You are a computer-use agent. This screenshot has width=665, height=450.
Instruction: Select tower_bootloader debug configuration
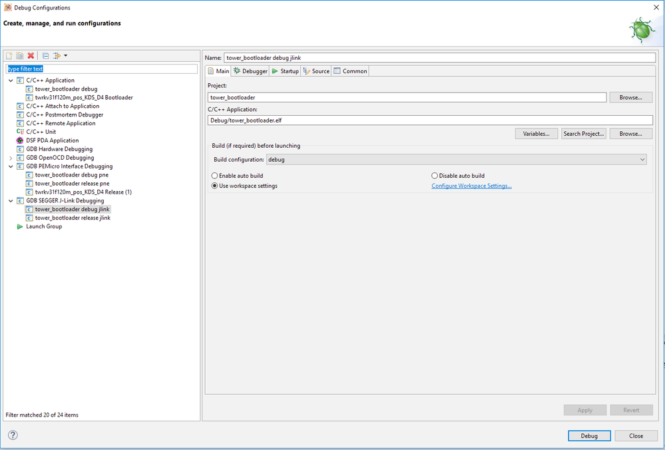tap(66, 89)
